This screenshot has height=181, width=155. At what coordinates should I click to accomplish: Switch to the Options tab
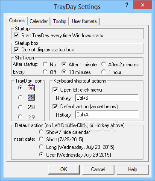point(17,21)
